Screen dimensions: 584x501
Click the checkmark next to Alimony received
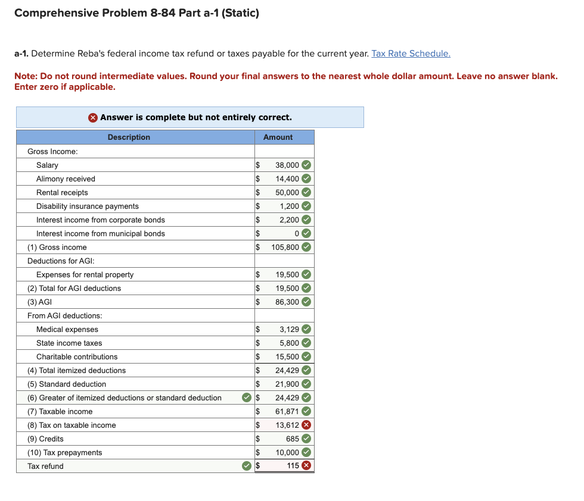[x=306, y=179]
